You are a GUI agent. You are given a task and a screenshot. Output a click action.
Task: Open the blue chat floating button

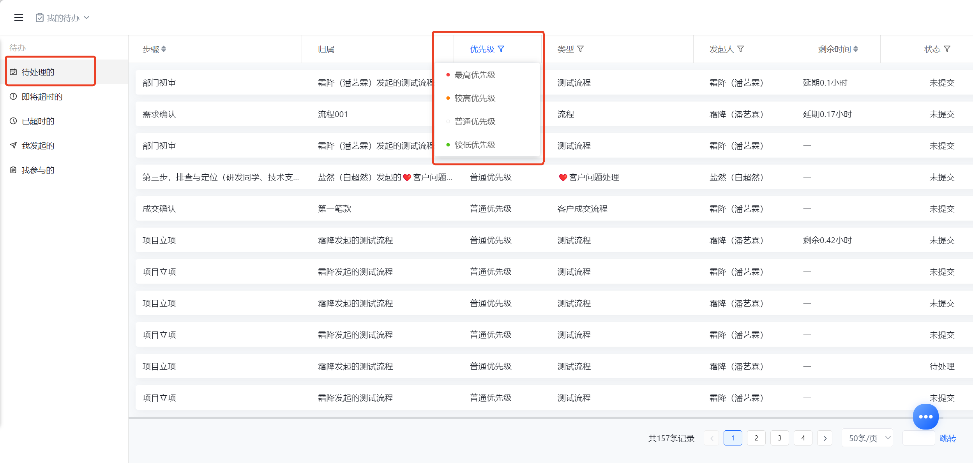point(925,416)
